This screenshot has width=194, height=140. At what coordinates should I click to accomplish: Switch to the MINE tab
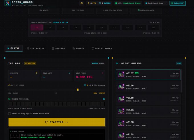coord(14,48)
